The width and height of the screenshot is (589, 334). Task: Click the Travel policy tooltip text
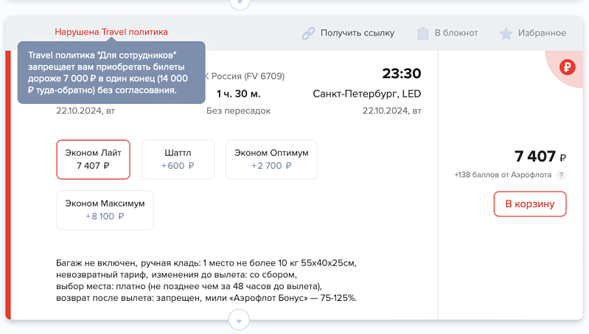point(108,72)
